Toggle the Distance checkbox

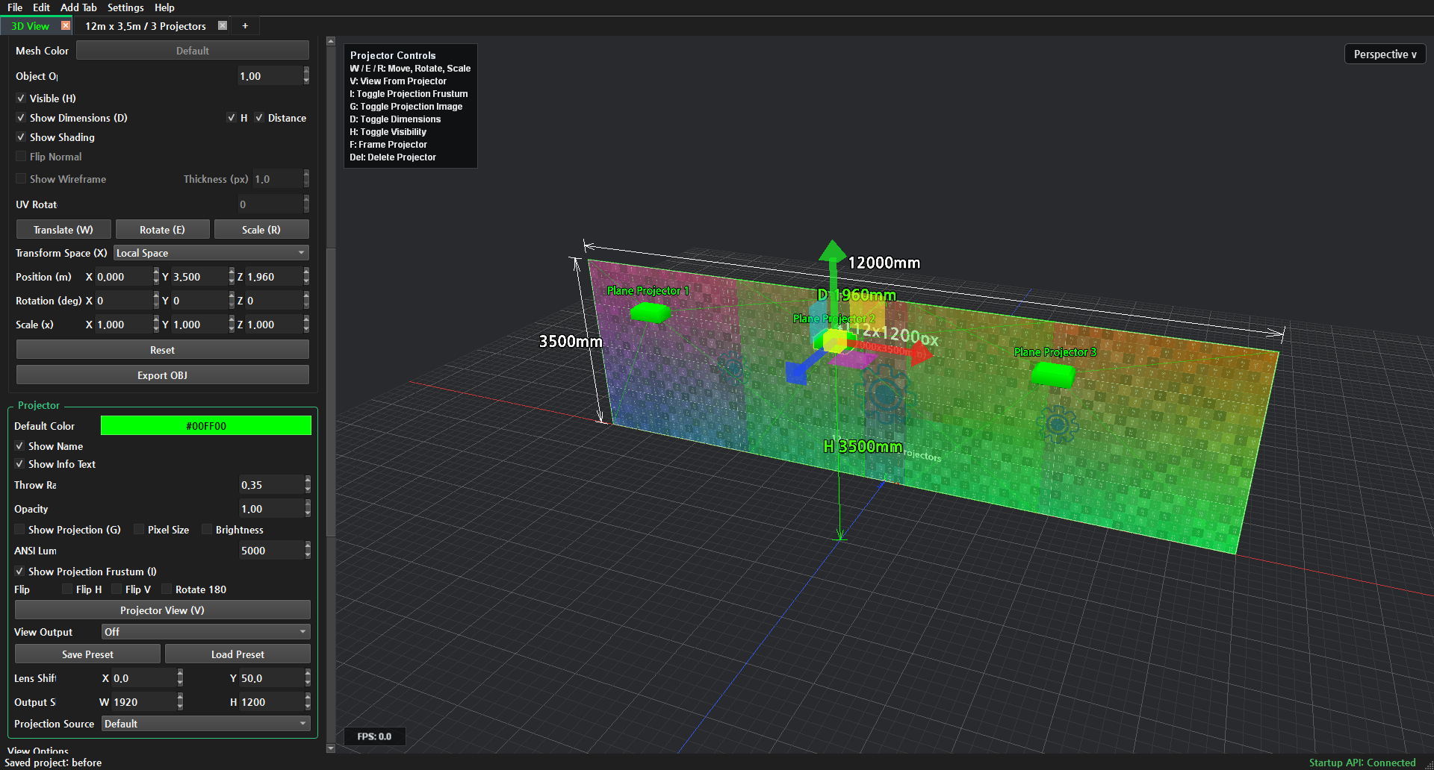(259, 118)
